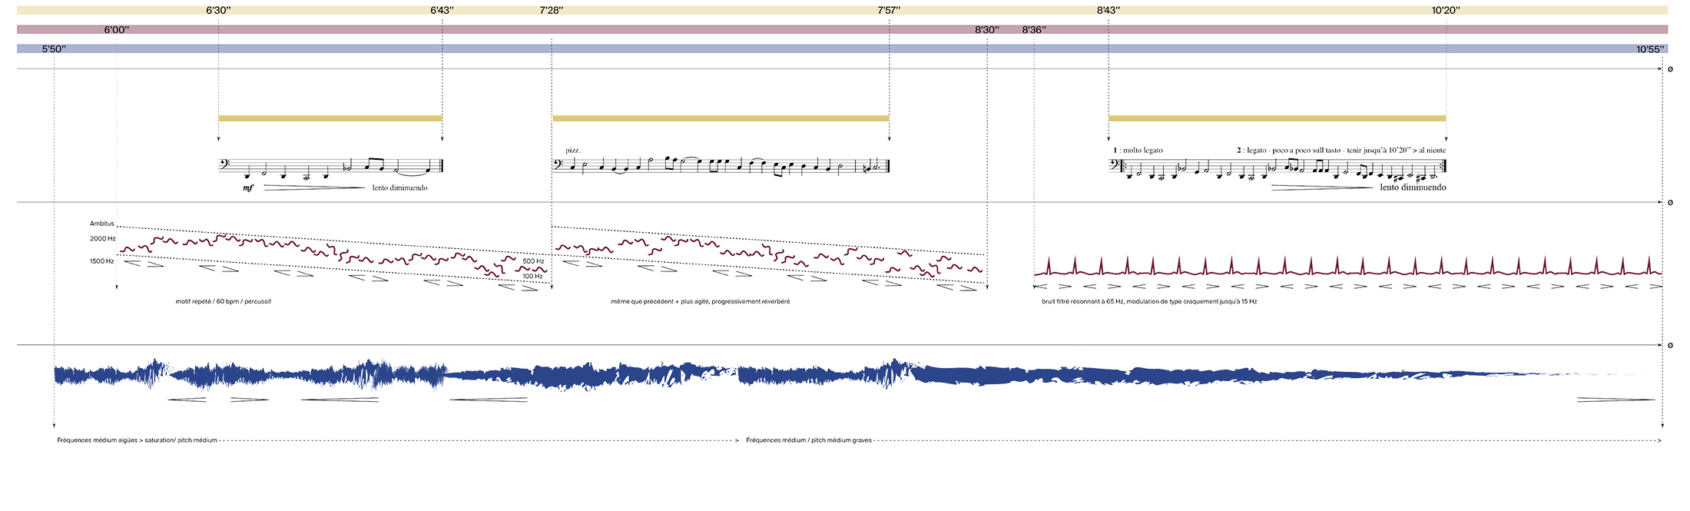Select the 5'50" time marker
Image resolution: width=1690 pixels, height=511 pixels.
click(x=54, y=49)
